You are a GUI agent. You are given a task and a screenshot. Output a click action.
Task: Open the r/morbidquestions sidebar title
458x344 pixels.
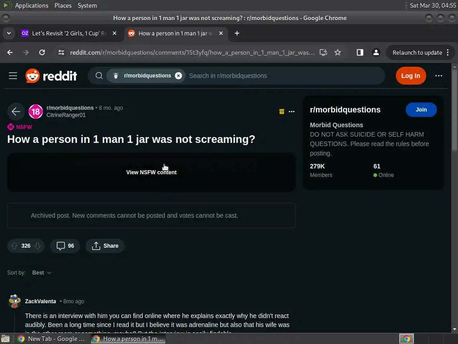(x=345, y=110)
